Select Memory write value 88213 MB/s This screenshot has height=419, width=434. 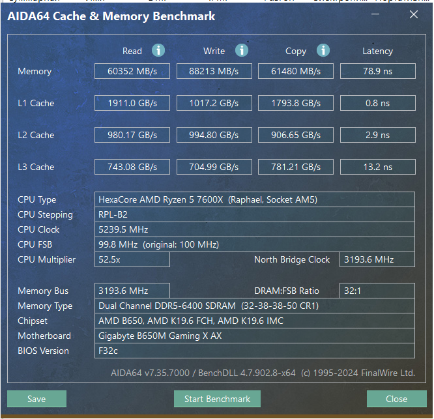[214, 71]
